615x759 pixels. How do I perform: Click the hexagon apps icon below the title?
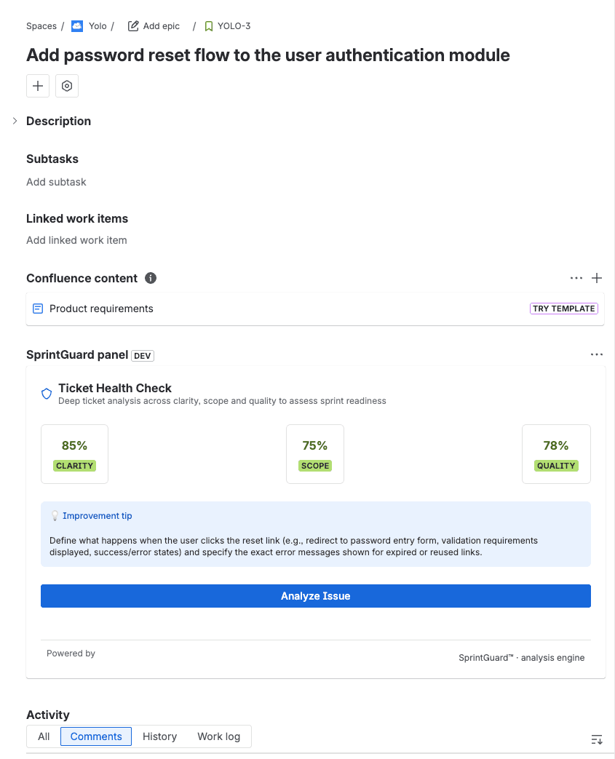[x=67, y=86]
